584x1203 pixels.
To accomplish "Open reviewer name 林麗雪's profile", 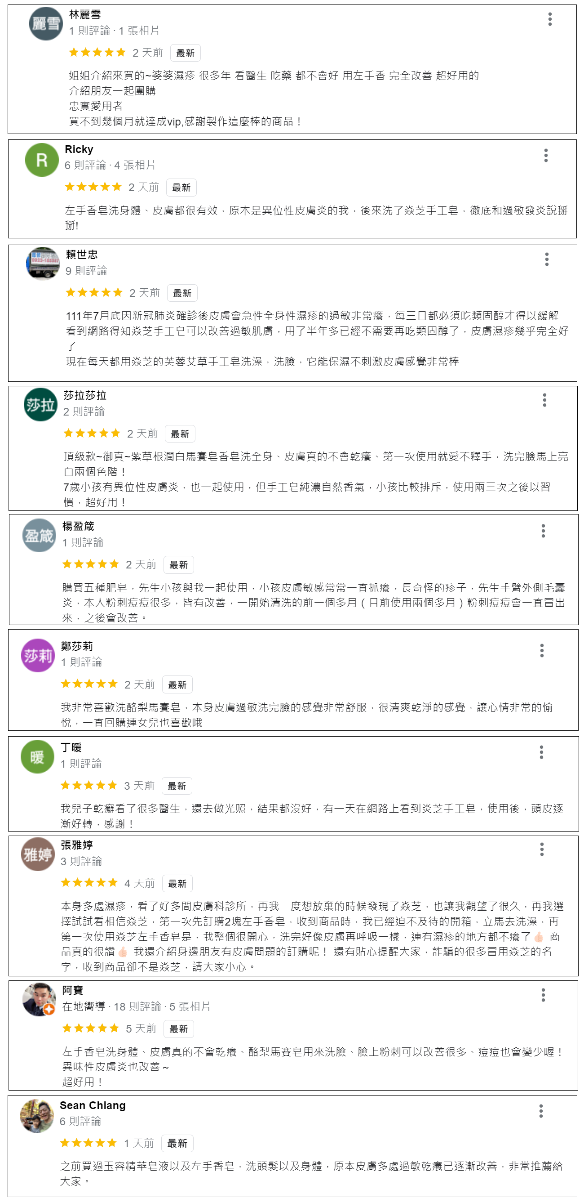I will [x=85, y=14].
